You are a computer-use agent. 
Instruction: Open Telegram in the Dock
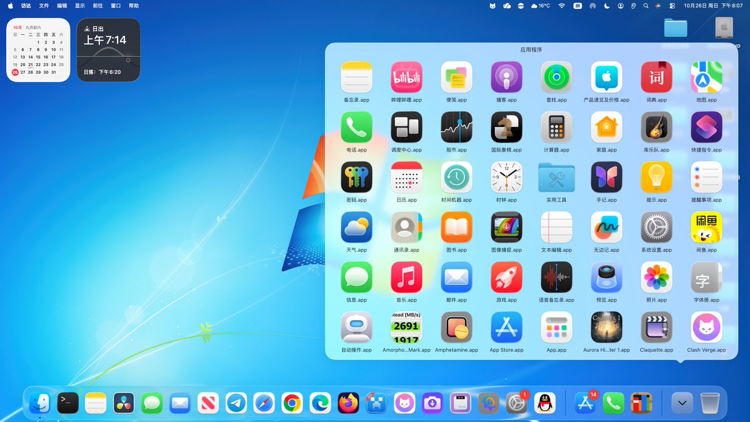point(236,403)
